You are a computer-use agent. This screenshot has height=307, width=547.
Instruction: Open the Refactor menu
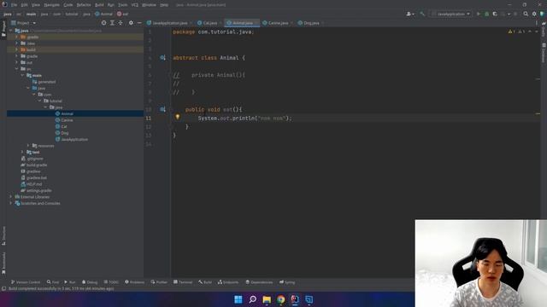point(84,5)
